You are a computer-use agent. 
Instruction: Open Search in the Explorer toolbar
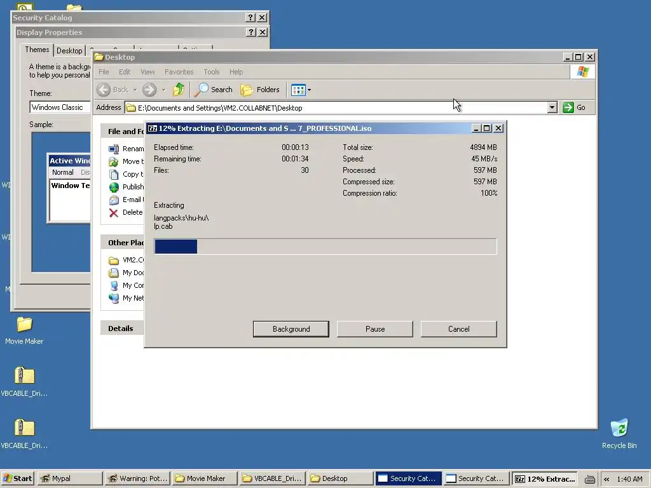coord(214,90)
